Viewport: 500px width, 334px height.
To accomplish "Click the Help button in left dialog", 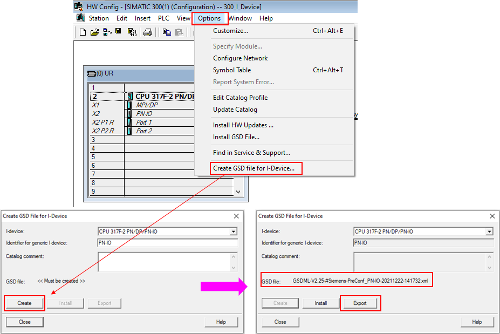I will [x=221, y=322].
